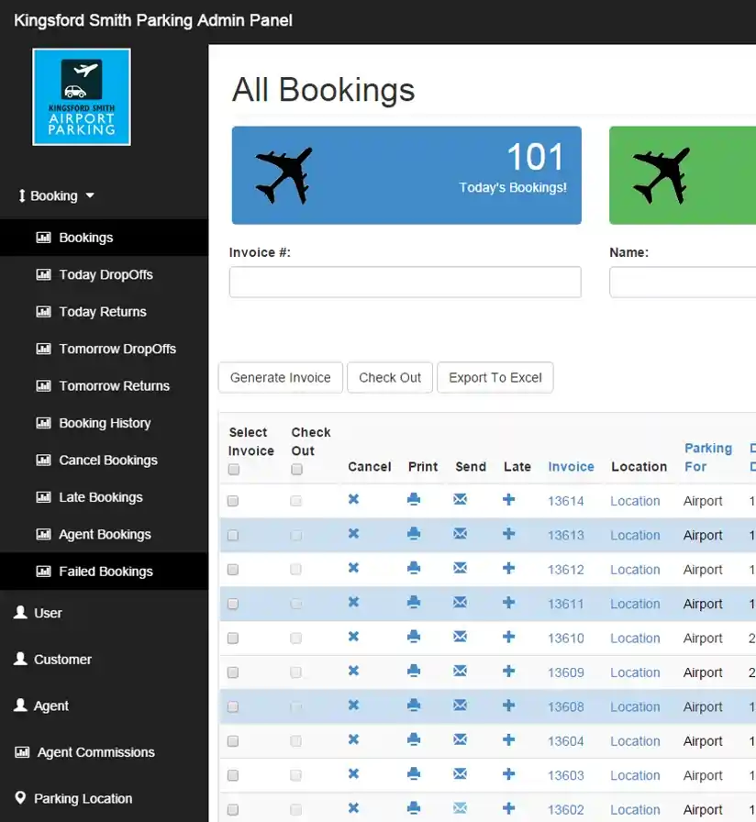Image resolution: width=756 pixels, height=822 pixels.
Task: Open the Location link for invoice 13613
Action: pos(635,535)
